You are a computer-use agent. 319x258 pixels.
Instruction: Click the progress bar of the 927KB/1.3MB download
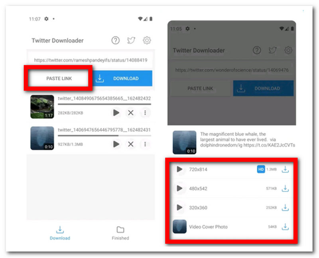(x=104, y=135)
